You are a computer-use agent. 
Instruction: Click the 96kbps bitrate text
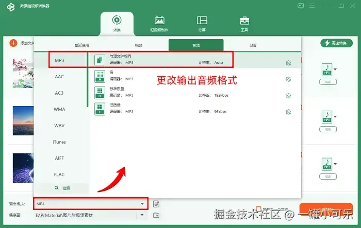tap(220, 112)
